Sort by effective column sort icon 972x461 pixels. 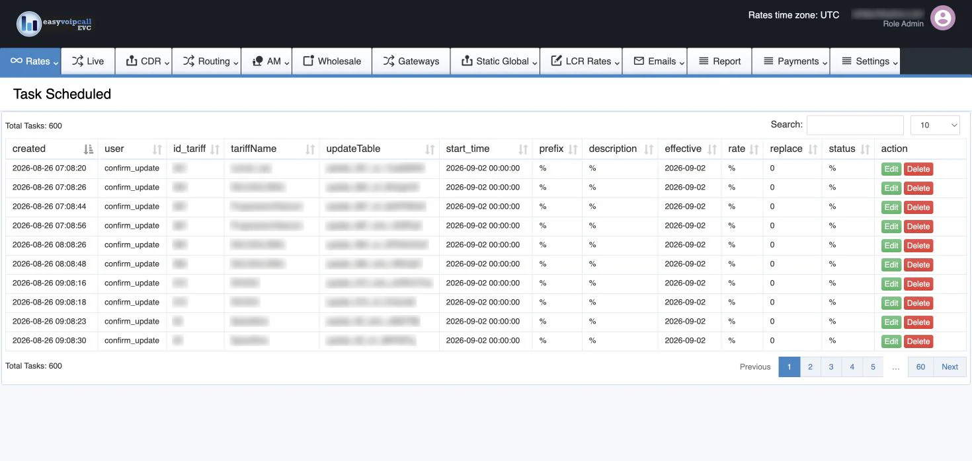tap(712, 149)
